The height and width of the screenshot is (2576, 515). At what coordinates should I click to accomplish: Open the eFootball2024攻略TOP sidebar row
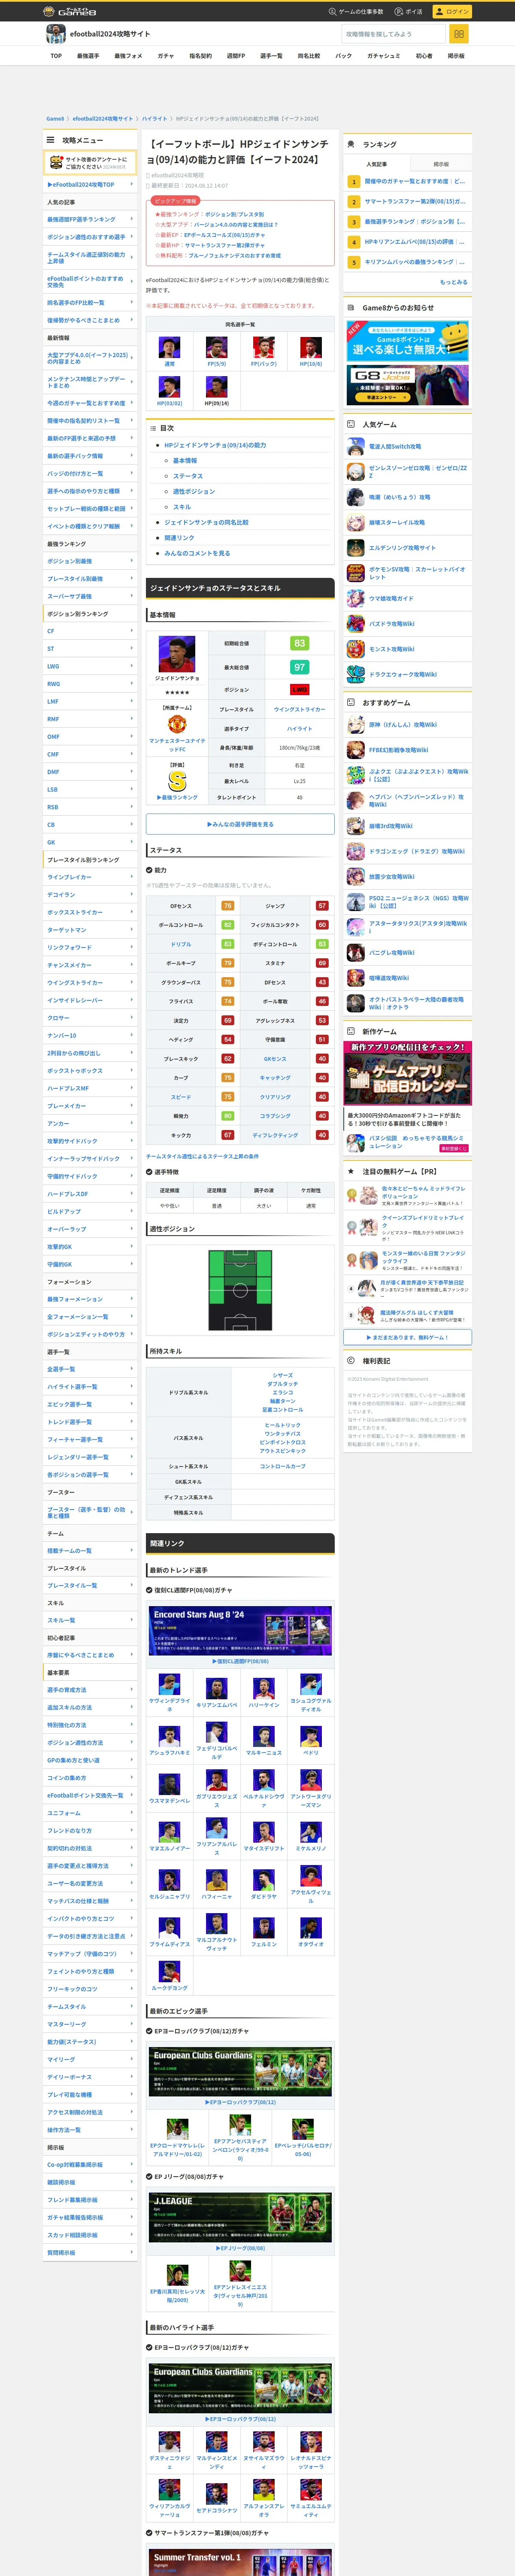90,184
